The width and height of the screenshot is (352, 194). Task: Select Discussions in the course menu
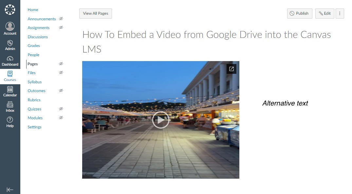[38, 37]
